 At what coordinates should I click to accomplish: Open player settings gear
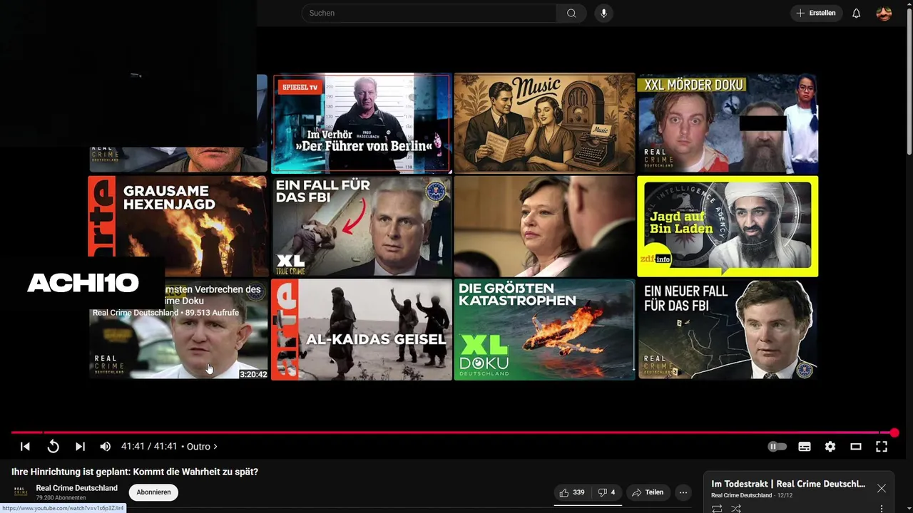[830, 447]
